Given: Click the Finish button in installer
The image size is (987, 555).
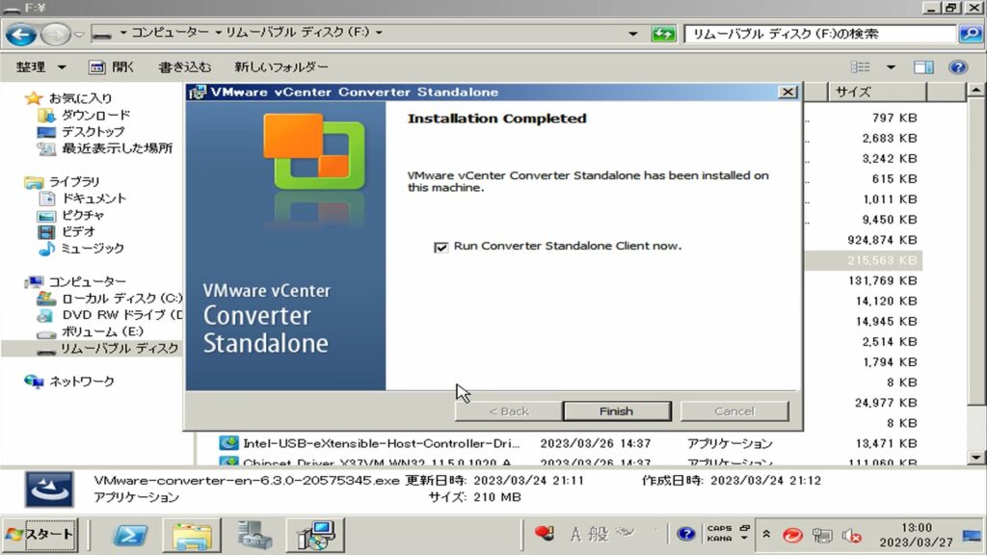Looking at the screenshot, I should pos(616,411).
